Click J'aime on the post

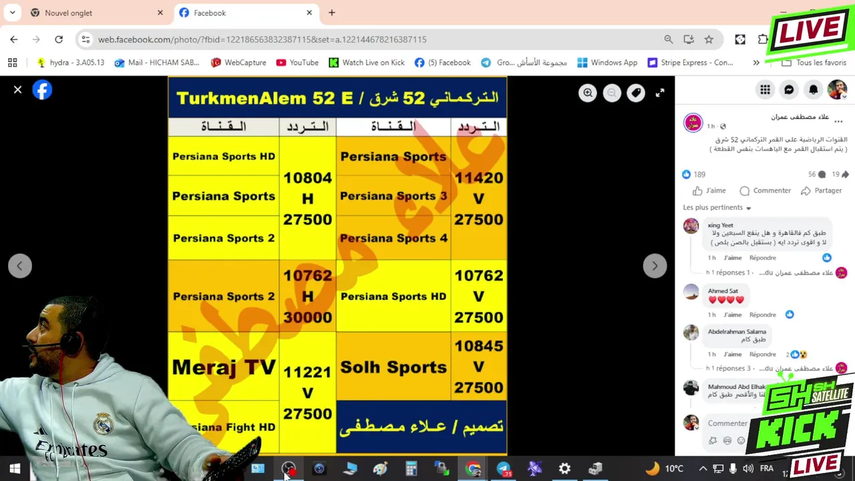click(709, 190)
